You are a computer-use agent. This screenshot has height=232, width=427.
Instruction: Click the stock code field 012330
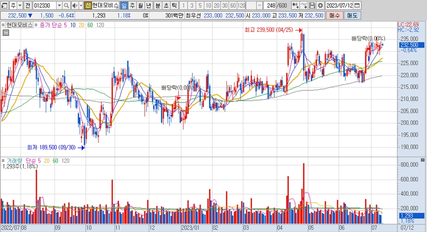[x=45, y=5]
